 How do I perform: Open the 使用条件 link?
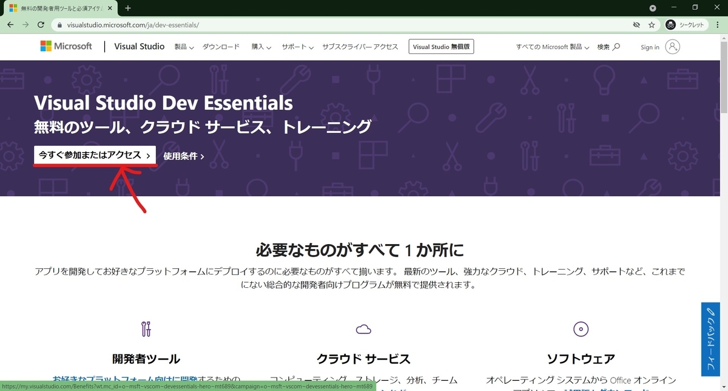(183, 156)
